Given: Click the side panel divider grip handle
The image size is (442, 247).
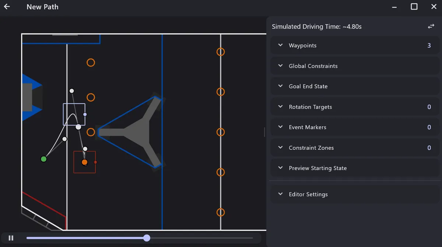Looking at the screenshot, I should point(264,132).
